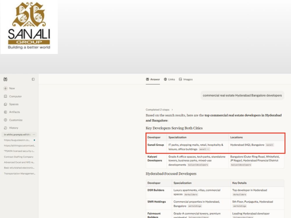The image size is (291, 218).
Task: Open 'Transportation Management' history thread
Action: pos(19,174)
